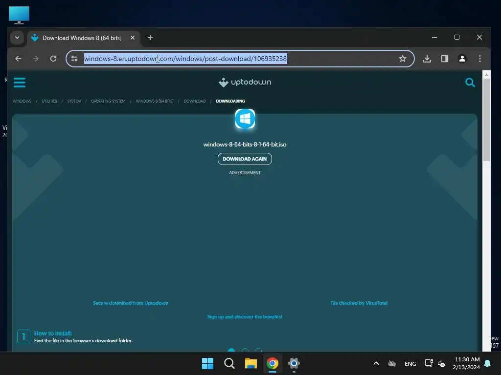Go to DOWNLOAD breadcrumb
501x375 pixels.
195,101
